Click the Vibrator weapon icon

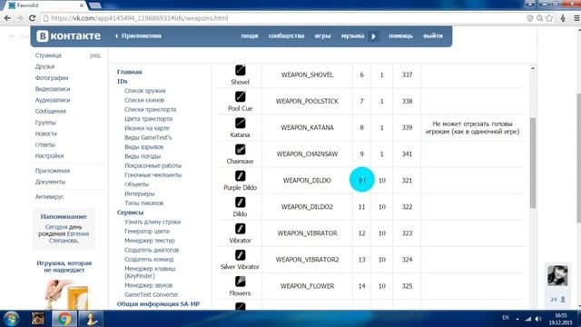pos(240,228)
